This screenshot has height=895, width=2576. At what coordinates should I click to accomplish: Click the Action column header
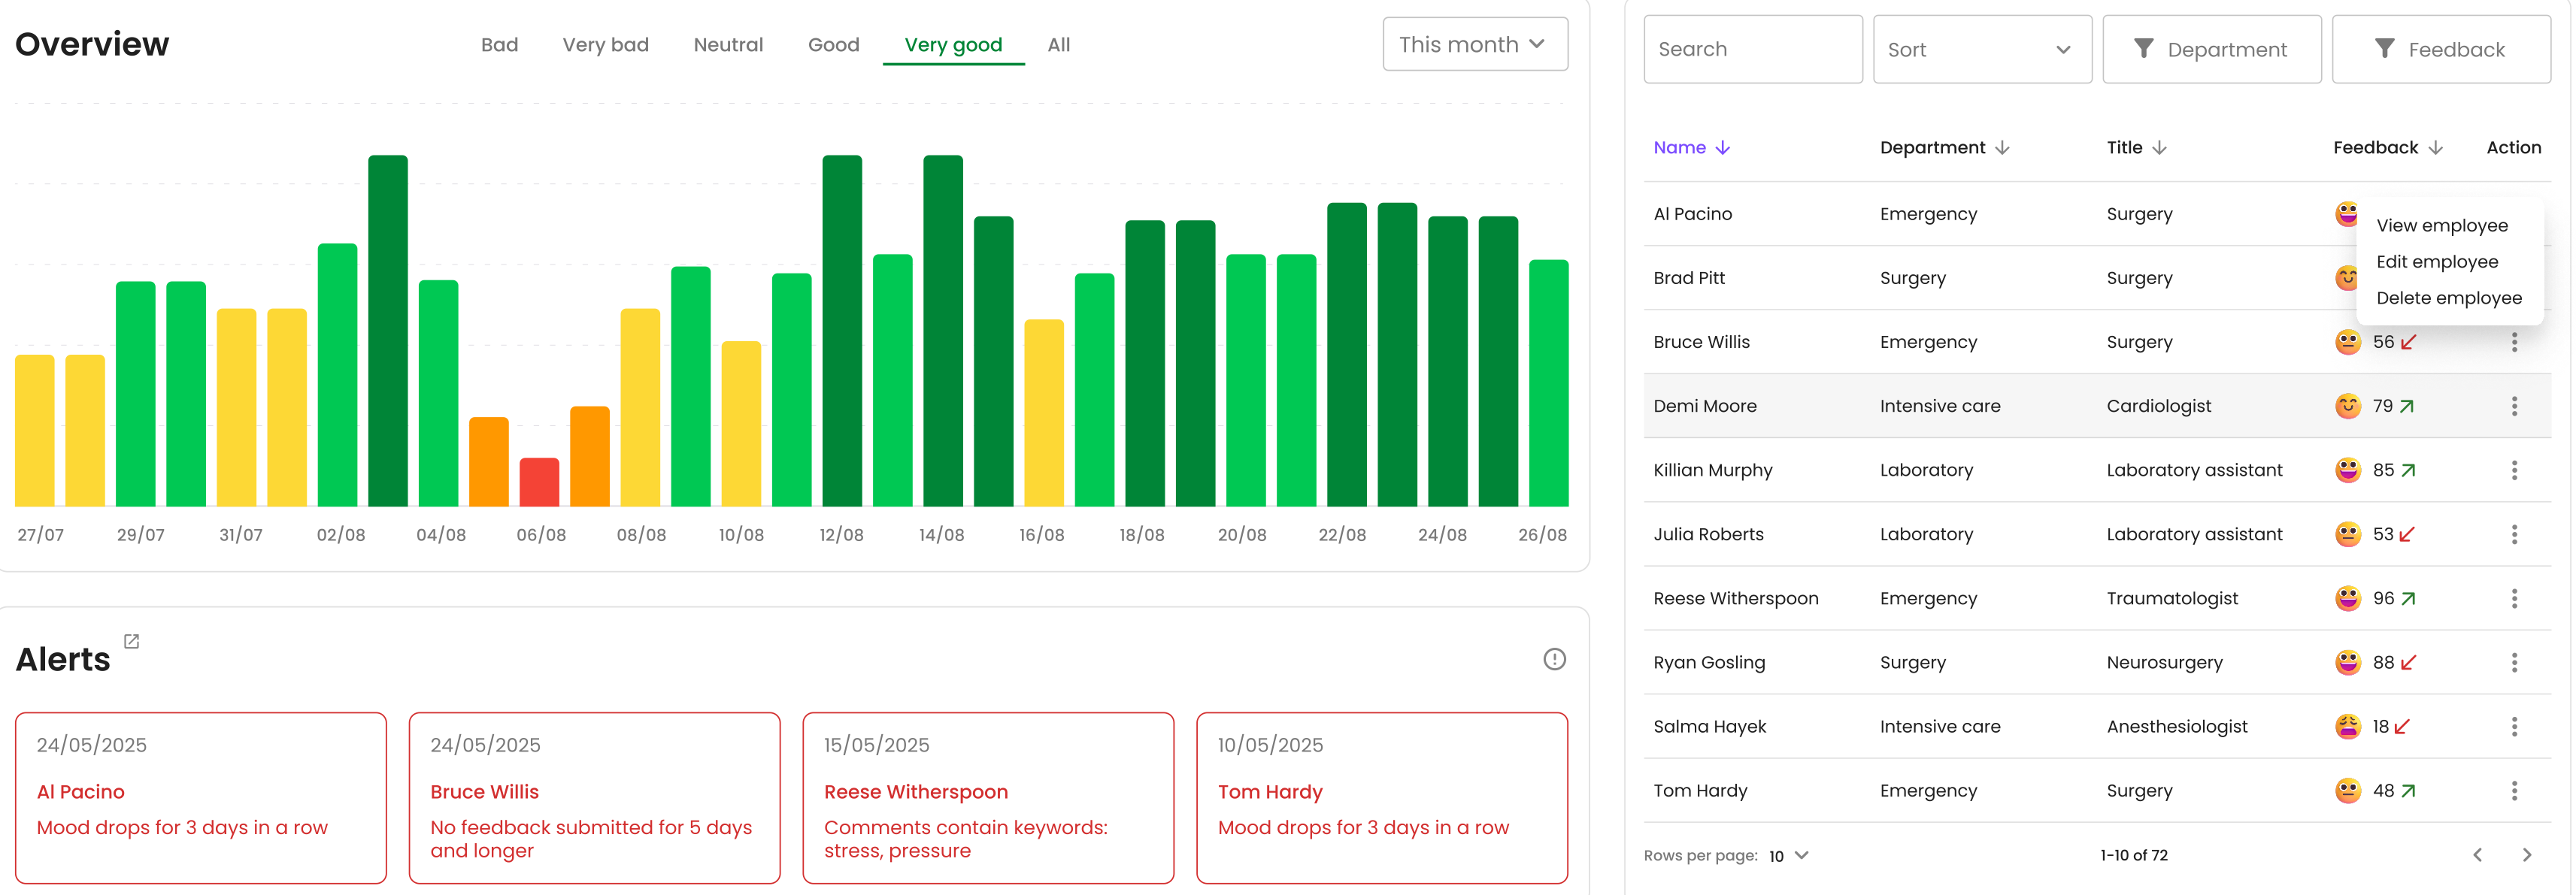pyautogui.click(x=2513, y=148)
